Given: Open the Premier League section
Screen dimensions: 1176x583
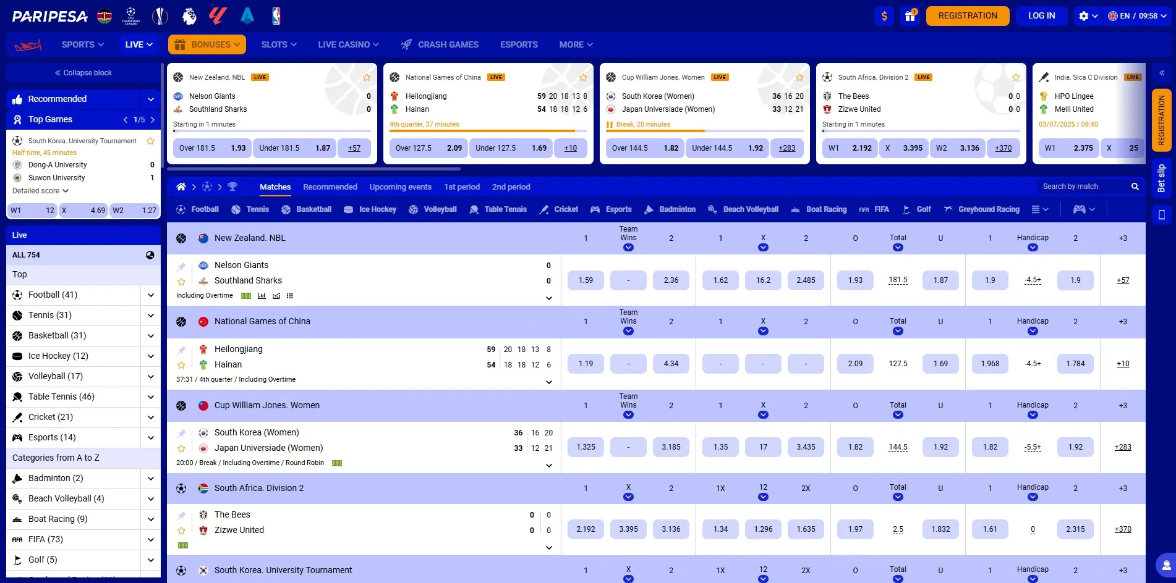Looking at the screenshot, I should [x=189, y=15].
